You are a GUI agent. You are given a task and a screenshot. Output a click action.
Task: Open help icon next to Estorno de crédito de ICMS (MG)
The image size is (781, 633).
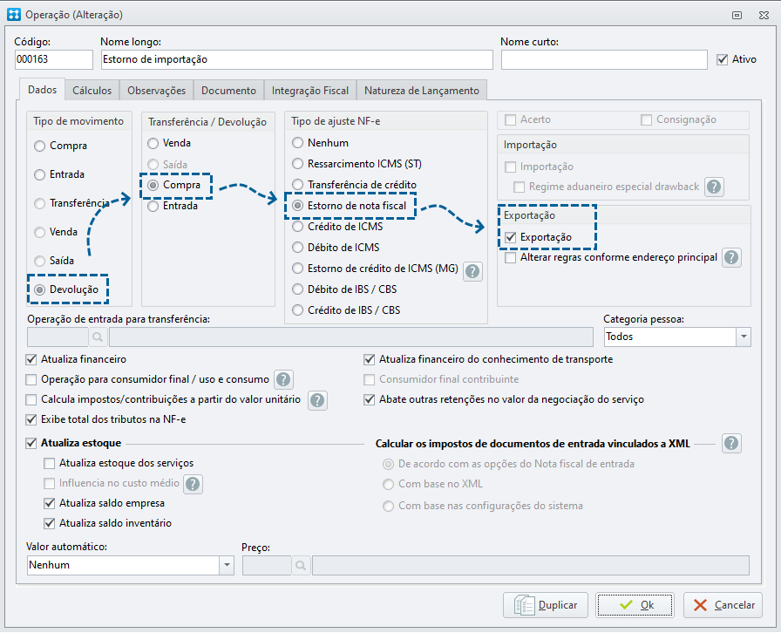pos(472,272)
